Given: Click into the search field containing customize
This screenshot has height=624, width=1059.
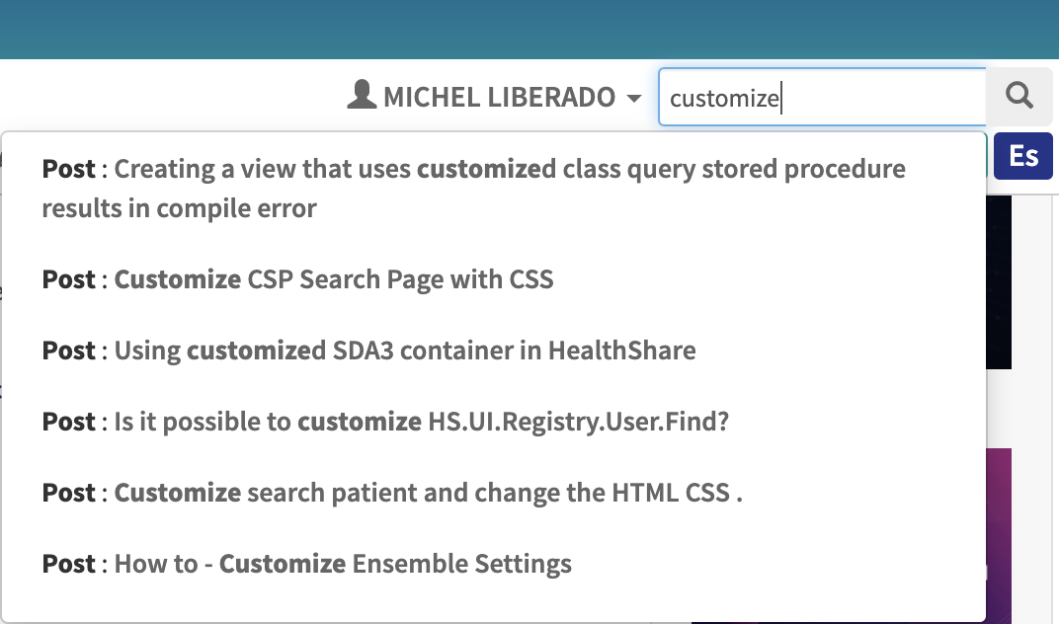Looking at the screenshot, I should 822,97.
